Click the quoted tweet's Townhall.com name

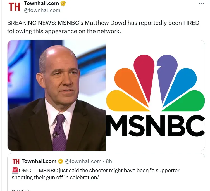pos(39,161)
